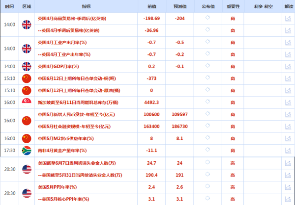Click the 解读 column header
The width and height of the screenshot is (295, 205).
coord(289,6)
